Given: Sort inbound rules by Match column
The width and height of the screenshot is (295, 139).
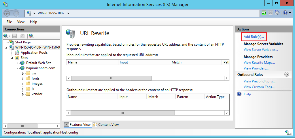Looking at the screenshot, I should [x=196, y=62].
